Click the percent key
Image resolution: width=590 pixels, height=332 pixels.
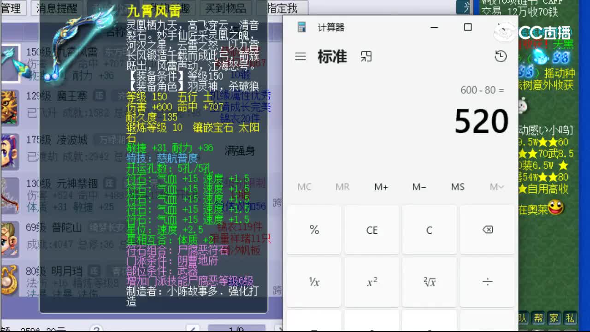point(314,230)
